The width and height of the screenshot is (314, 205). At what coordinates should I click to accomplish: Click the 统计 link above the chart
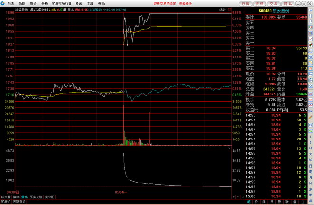click(x=223, y=9)
